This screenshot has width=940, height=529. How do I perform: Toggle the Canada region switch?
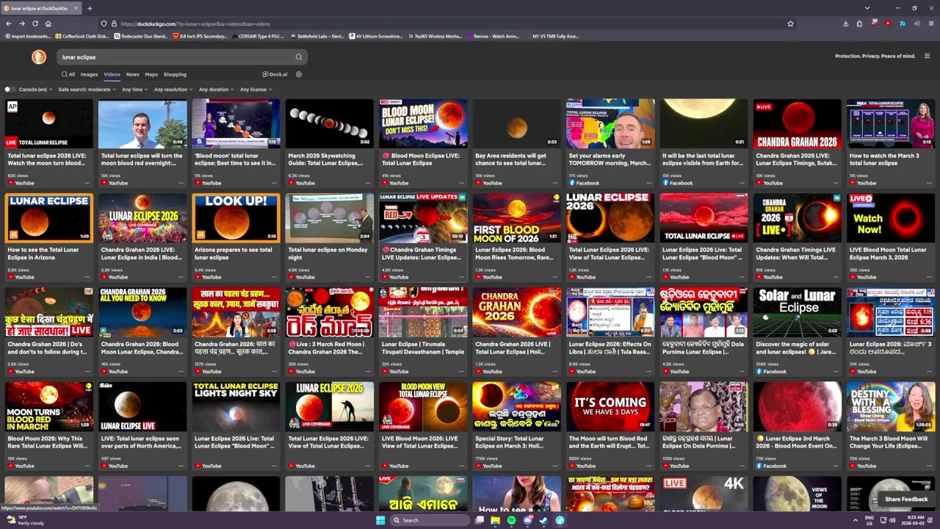click(9, 90)
